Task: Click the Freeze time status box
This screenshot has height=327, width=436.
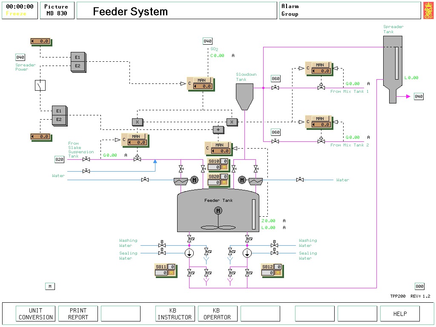Action: tap(20, 10)
